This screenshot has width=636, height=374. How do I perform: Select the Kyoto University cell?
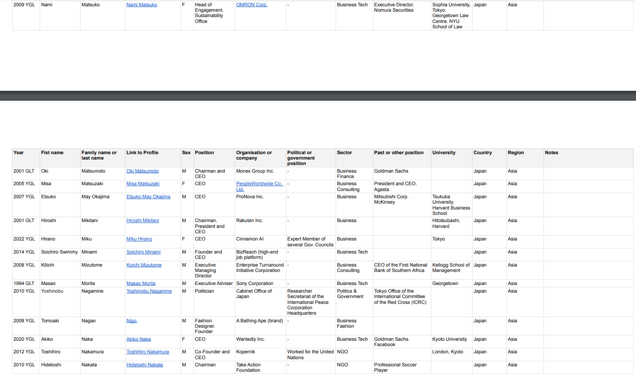[x=452, y=342]
